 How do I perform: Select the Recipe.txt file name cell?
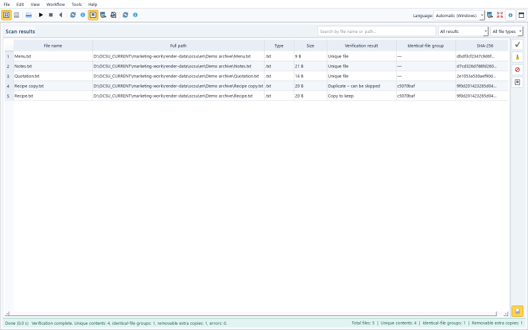[x=53, y=96]
